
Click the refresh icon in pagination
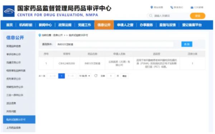point(96,76)
